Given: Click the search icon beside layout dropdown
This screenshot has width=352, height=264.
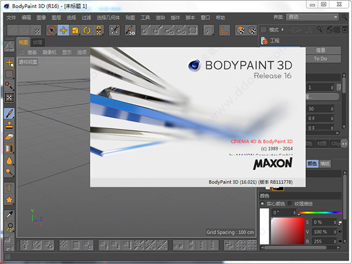Looking at the screenshot, I should coord(344,17).
